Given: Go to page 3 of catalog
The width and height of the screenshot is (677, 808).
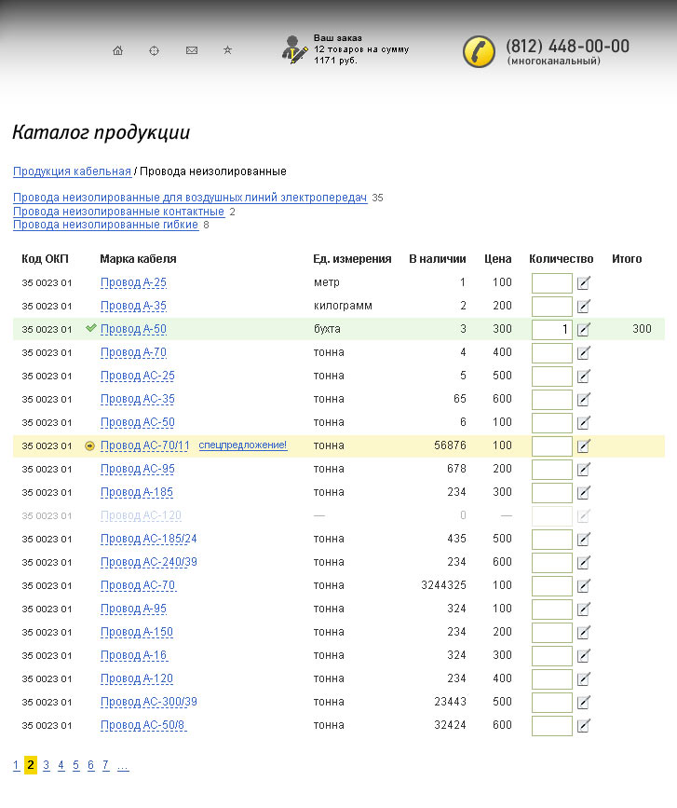Looking at the screenshot, I should coord(46,765).
